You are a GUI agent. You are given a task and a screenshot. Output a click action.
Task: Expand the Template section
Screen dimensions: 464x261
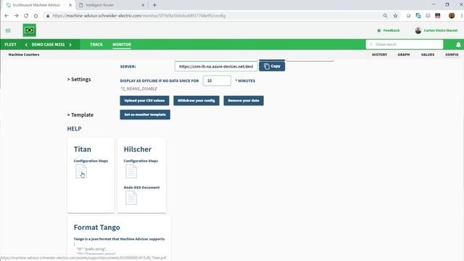click(x=80, y=115)
